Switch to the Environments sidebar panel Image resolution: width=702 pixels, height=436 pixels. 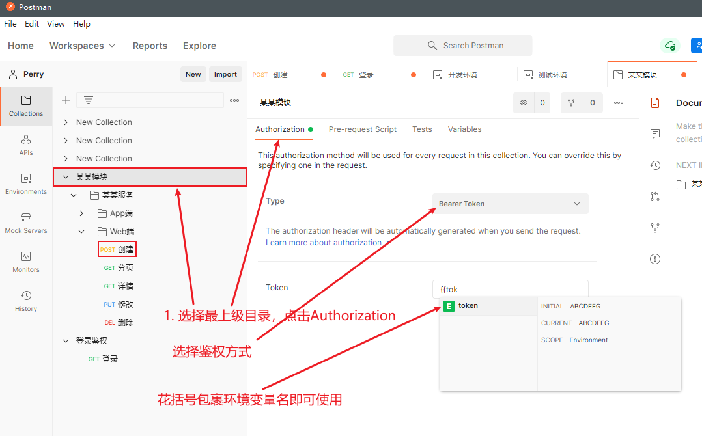(x=26, y=184)
